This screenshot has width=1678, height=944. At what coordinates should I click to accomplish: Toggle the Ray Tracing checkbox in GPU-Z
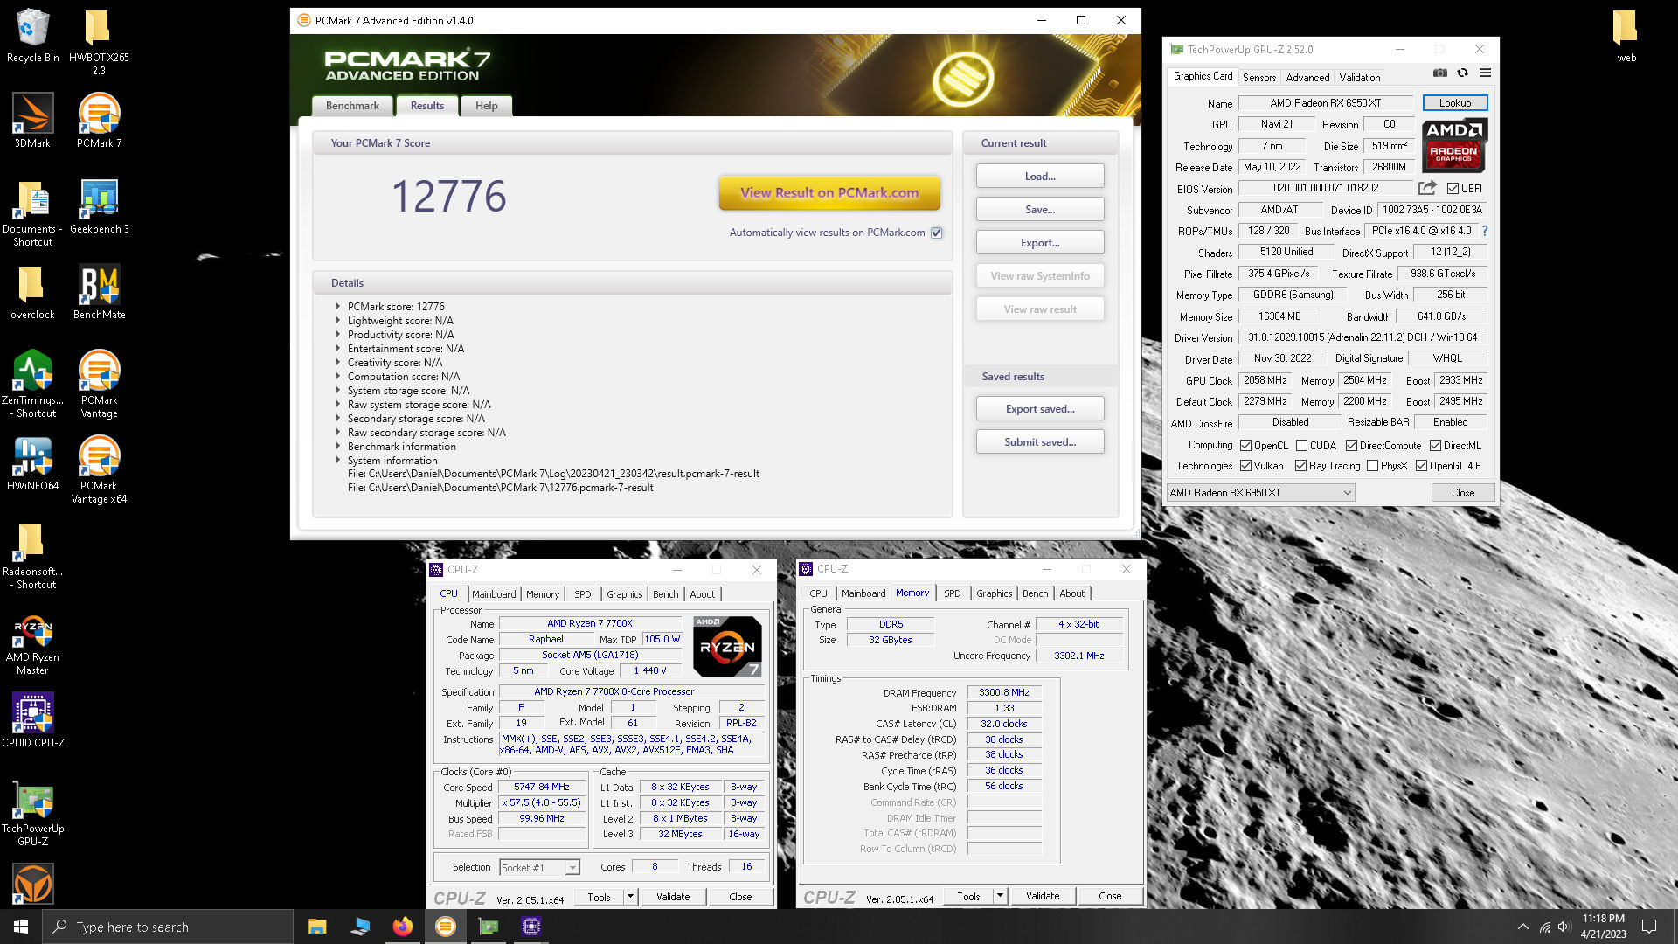click(x=1300, y=466)
